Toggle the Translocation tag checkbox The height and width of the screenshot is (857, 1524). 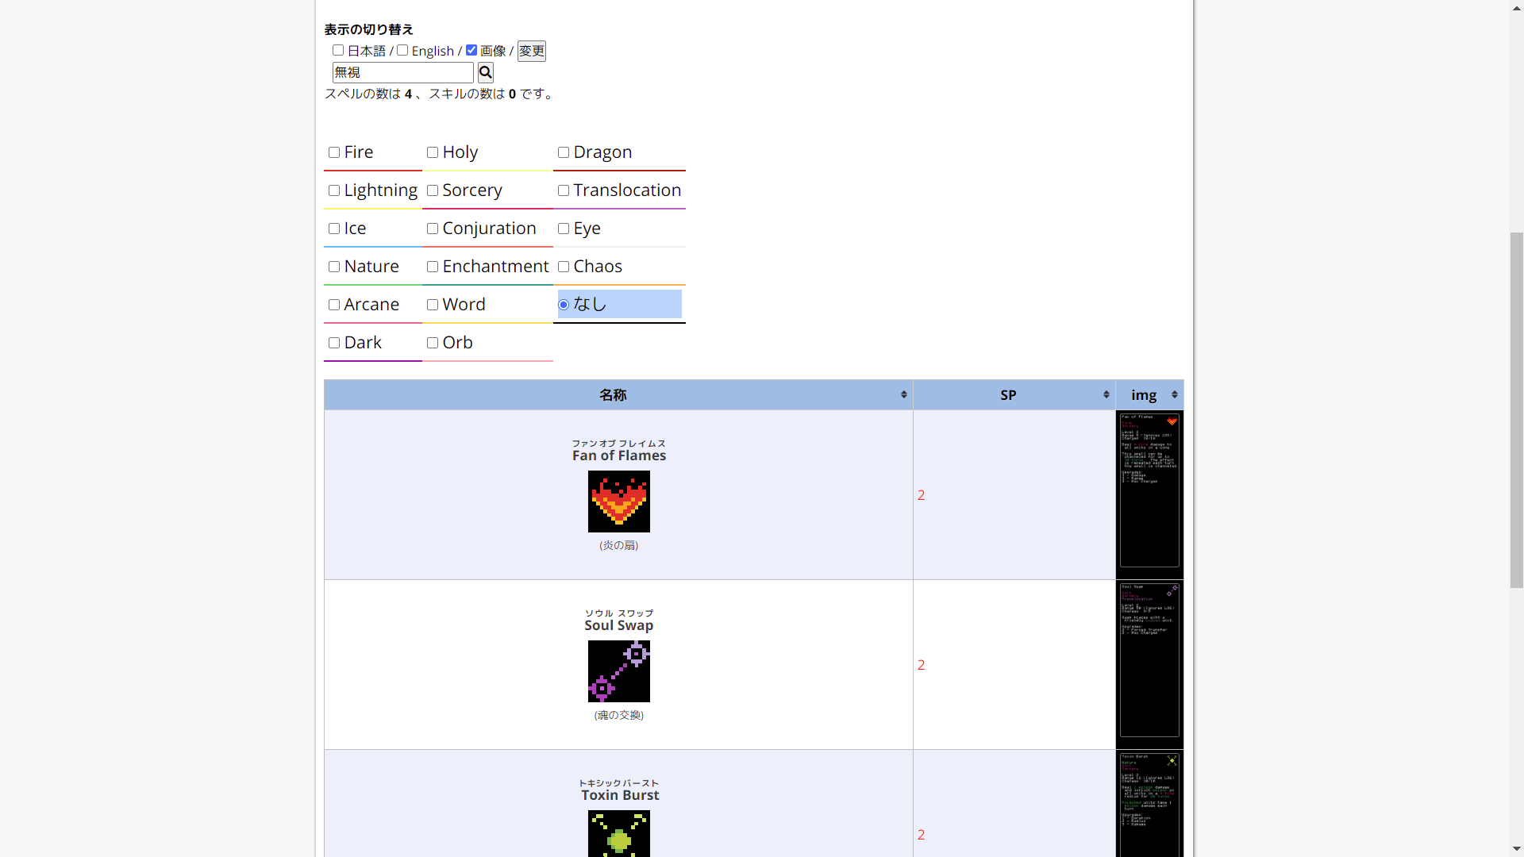[x=564, y=190]
